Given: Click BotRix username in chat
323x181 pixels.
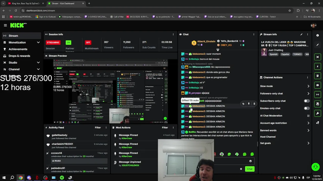Looking at the screenshot, I should coord(192,132).
